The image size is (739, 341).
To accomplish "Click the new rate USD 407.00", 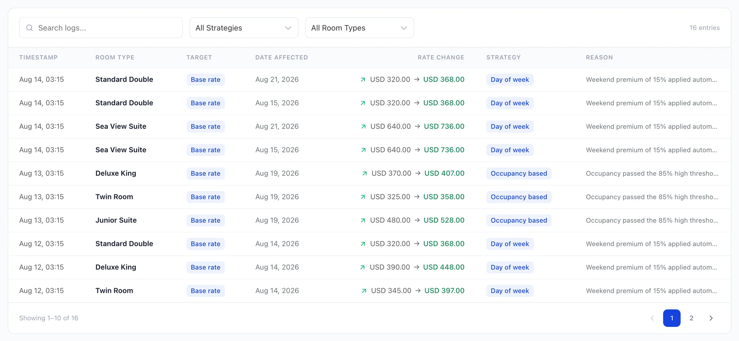I will tap(444, 173).
